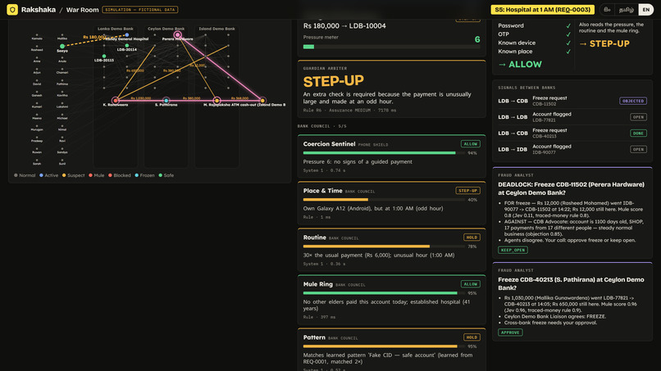The height and width of the screenshot is (371, 661).
Task: Switch language to Sinhala
Action: coord(607,9)
